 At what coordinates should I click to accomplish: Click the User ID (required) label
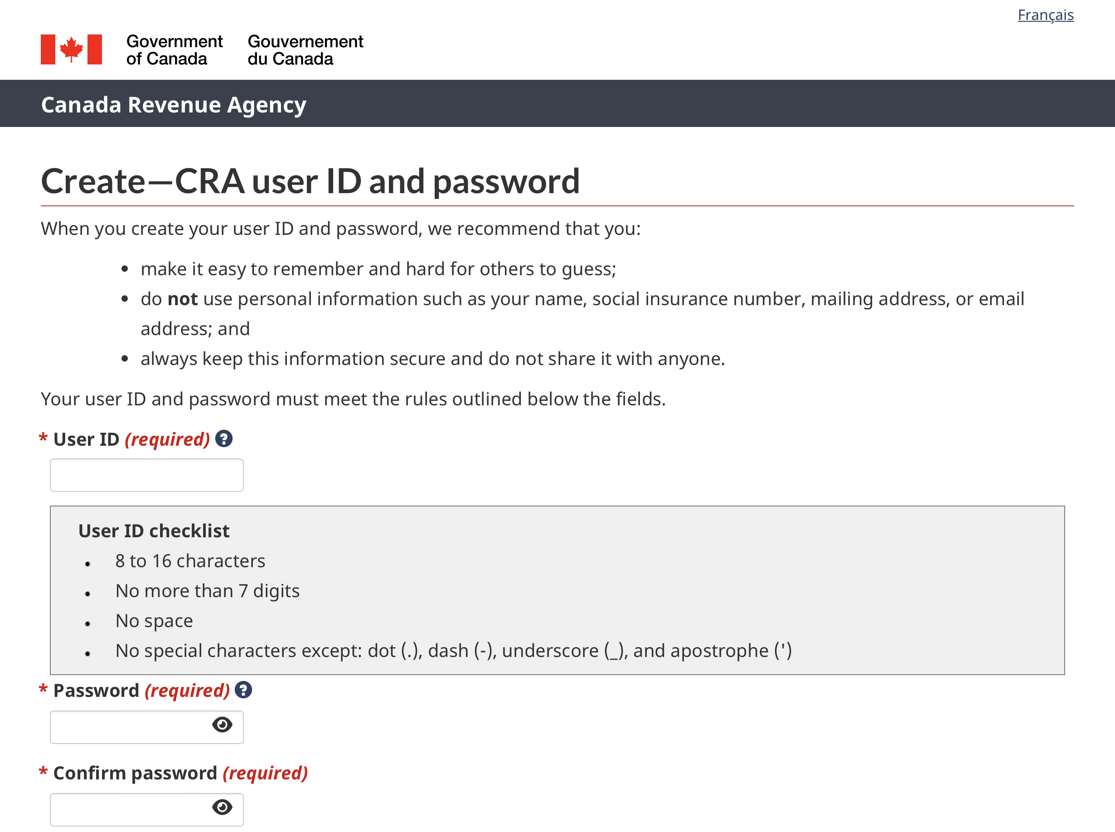tap(131, 439)
